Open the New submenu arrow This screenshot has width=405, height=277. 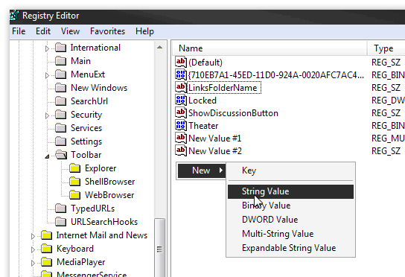click(221, 171)
